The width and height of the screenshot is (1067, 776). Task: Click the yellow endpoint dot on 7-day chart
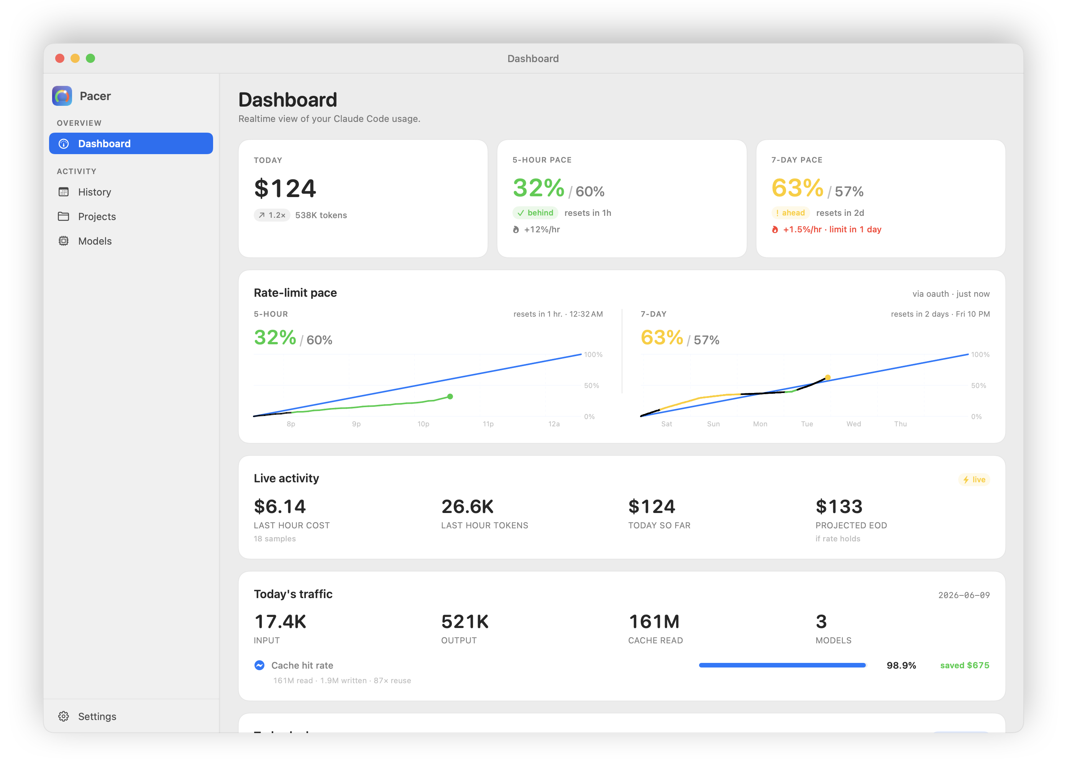coord(827,377)
